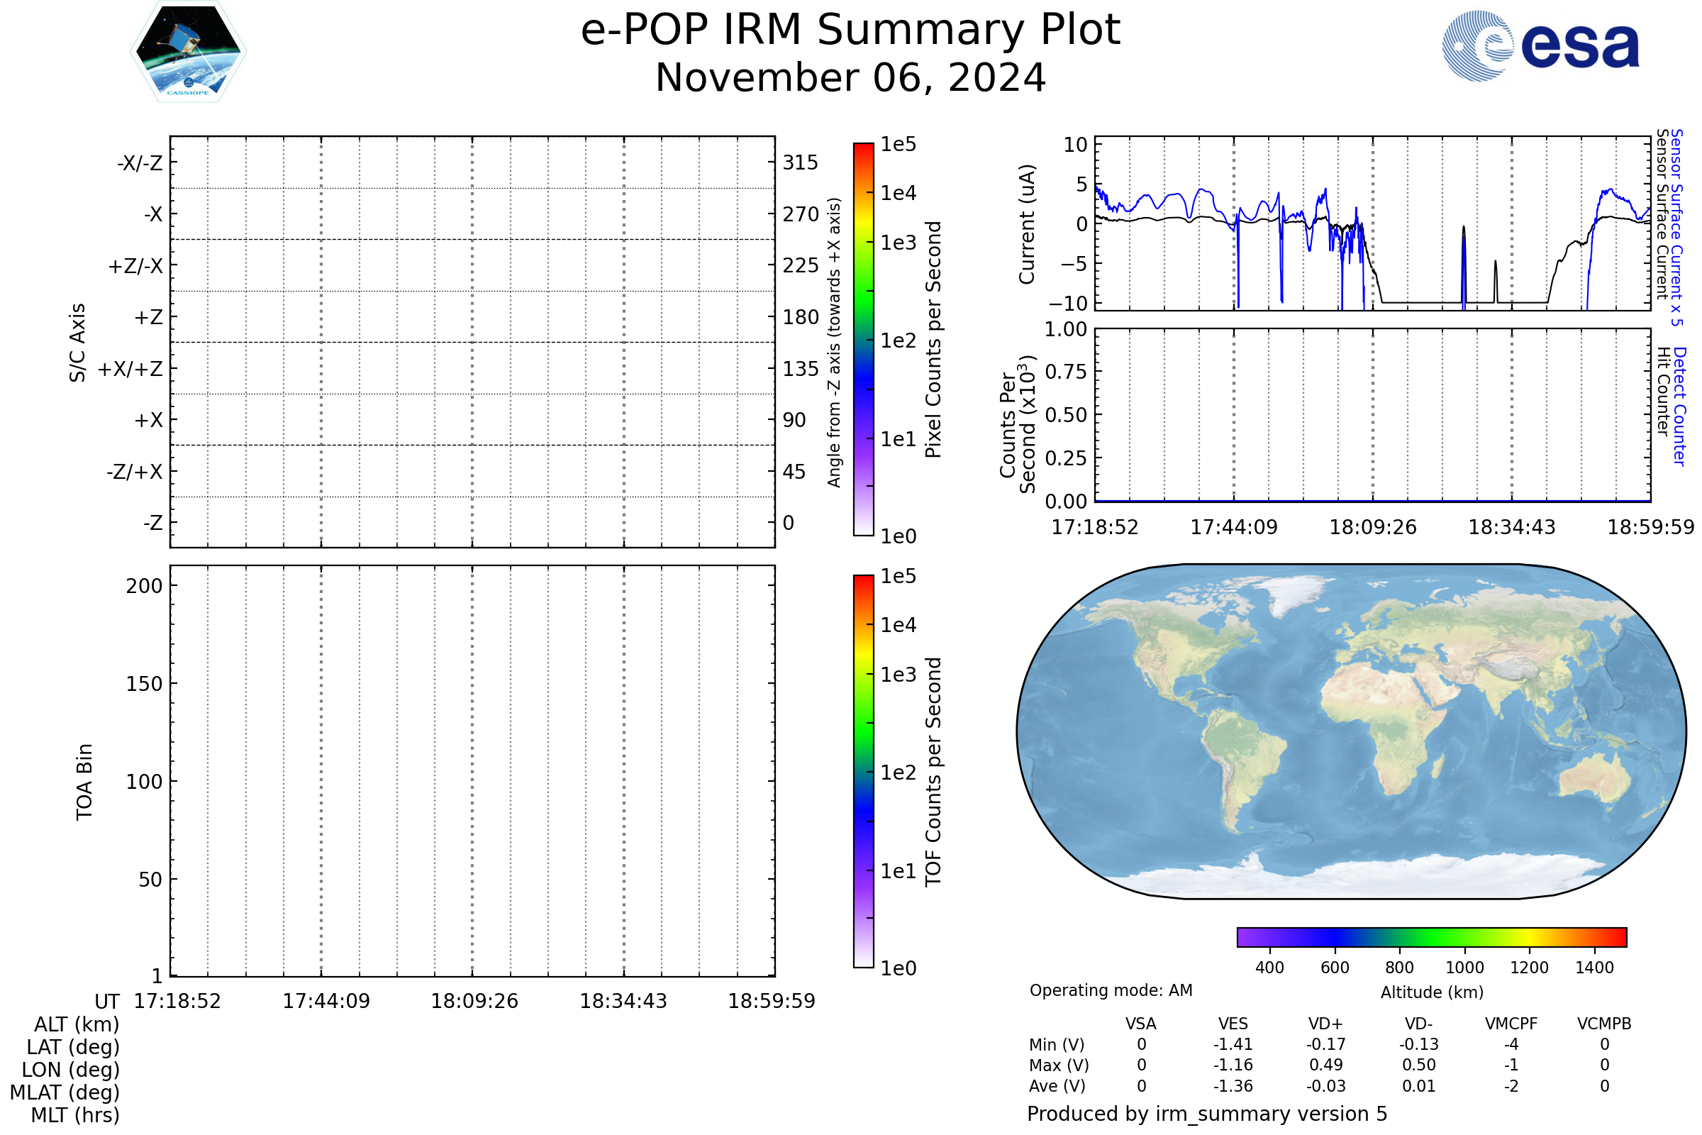Click the Max (V) row label
Screen dimensions: 1702x1135
(x=1058, y=1065)
